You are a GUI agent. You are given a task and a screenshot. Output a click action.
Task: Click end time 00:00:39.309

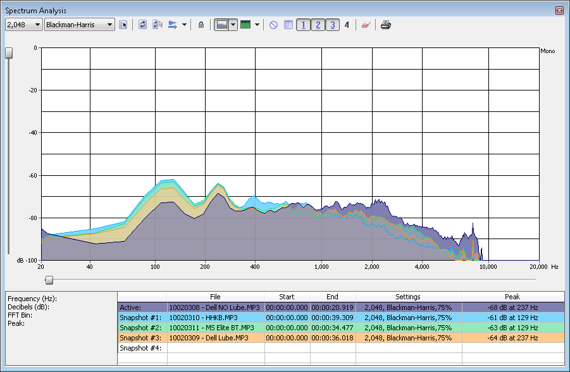[332, 318]
